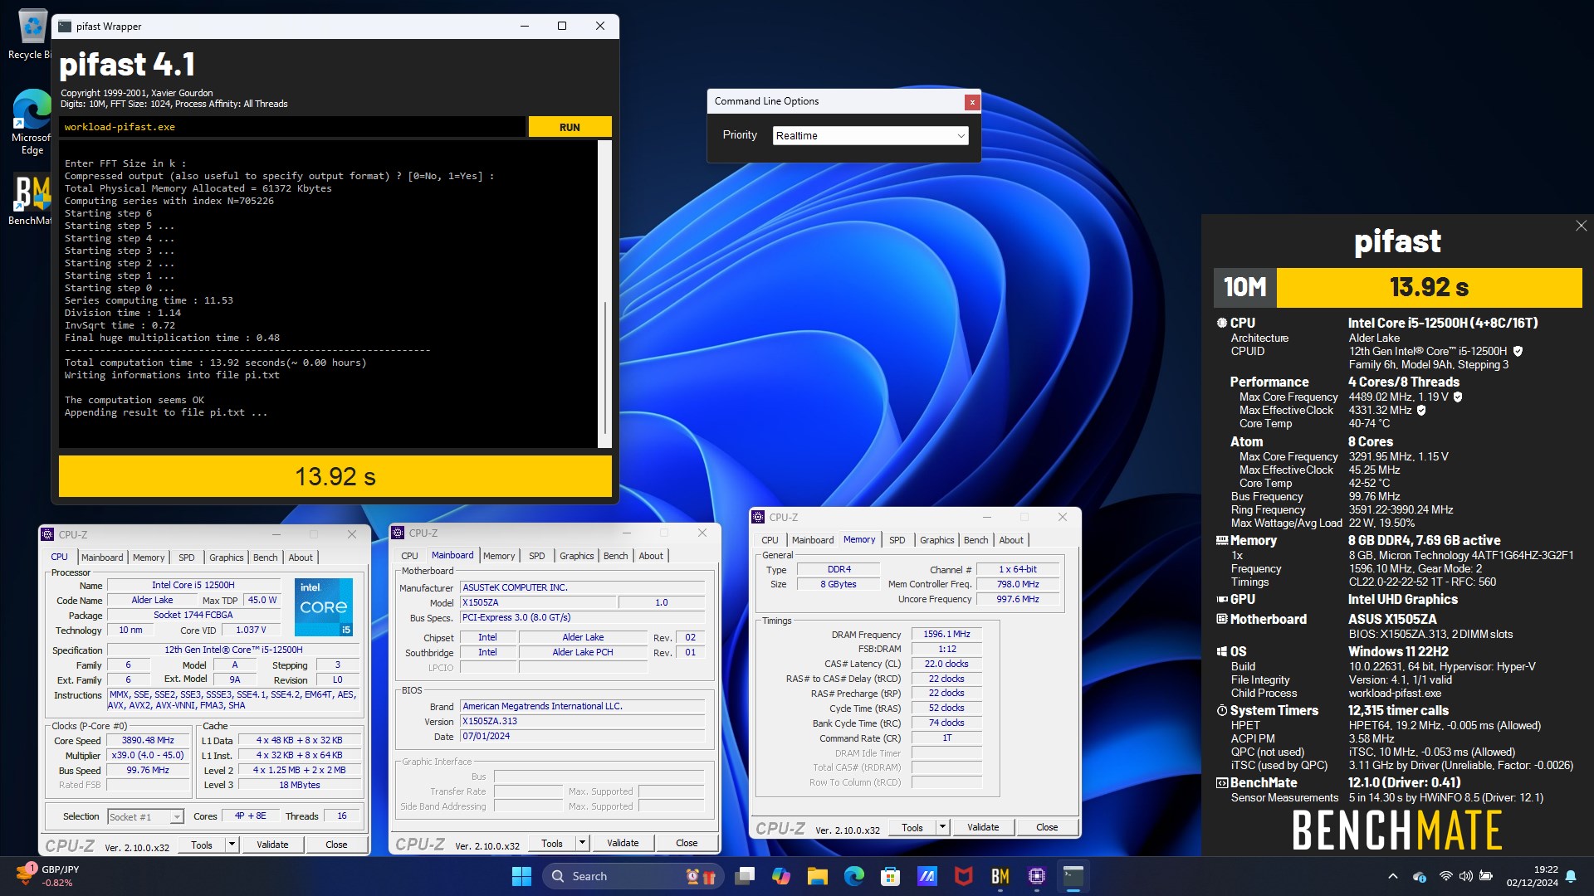Click the shield next to Max Effective Clock 4331.32 MHz
1594x896 pixels.
coord(1420,410)
